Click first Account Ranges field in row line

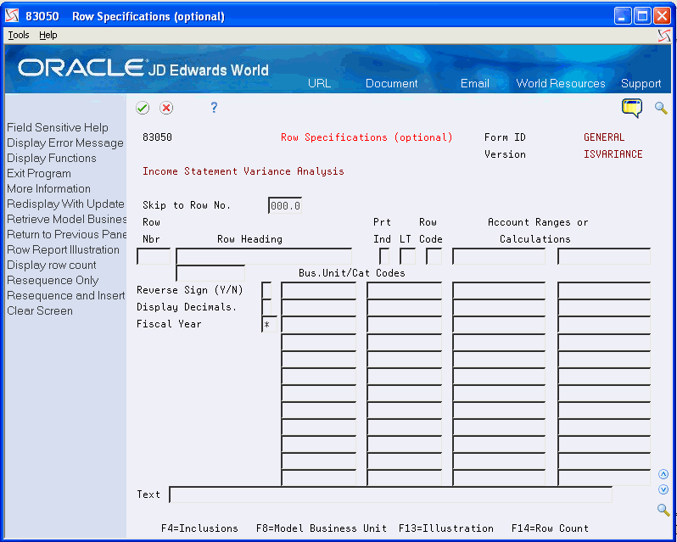[x=499, y=256]
